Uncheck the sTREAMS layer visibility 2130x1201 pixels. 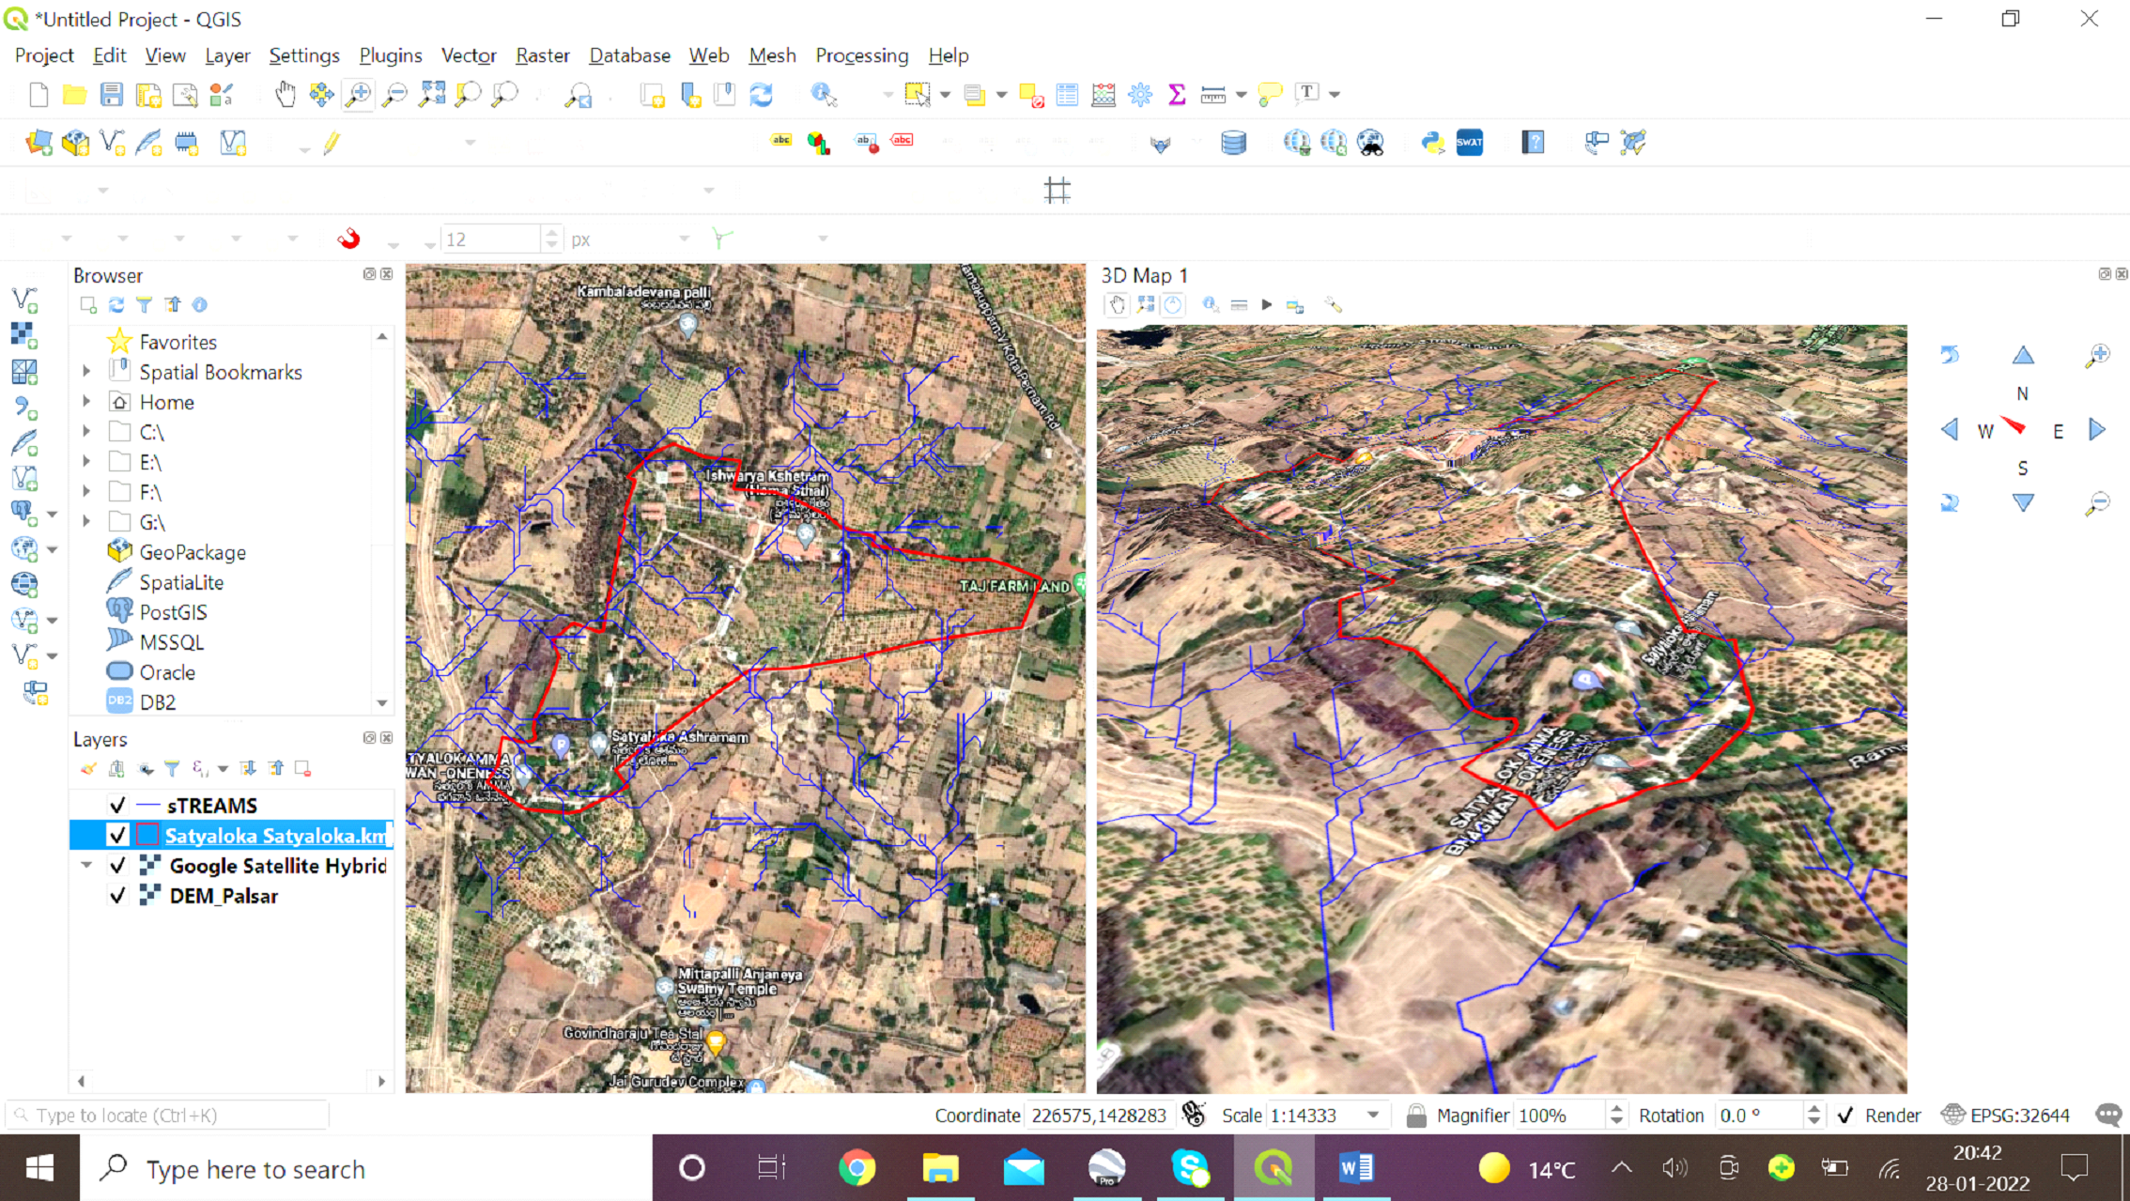pyautogui.click(x=117, y=805)
